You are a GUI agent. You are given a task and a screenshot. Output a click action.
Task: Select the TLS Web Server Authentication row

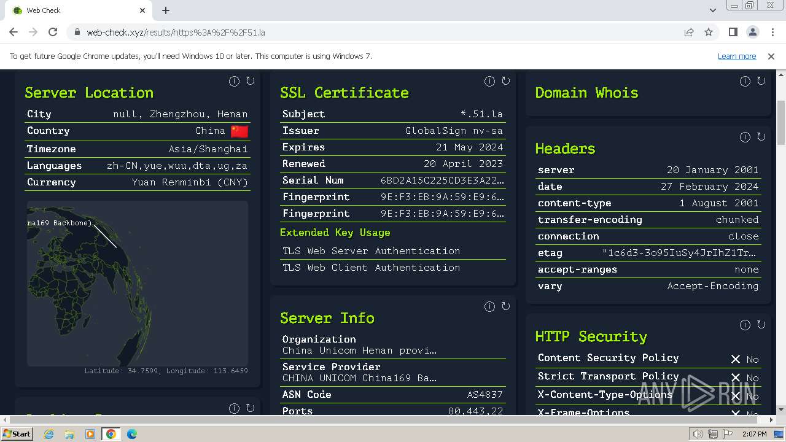pyautogui.click(x=393, y=251)
